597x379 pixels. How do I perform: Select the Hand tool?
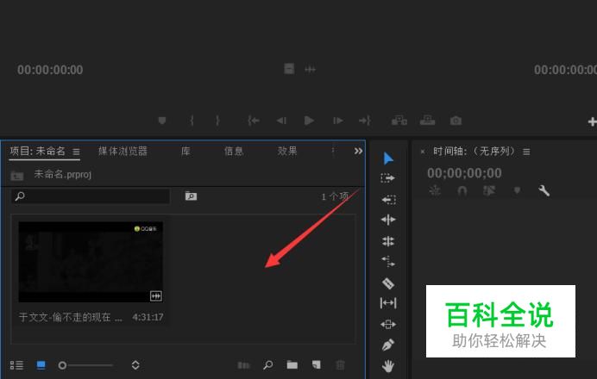tap(388, 366)
